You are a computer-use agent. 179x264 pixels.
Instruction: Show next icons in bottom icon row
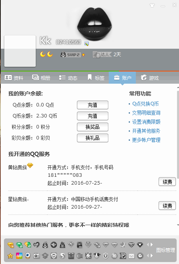152,256
